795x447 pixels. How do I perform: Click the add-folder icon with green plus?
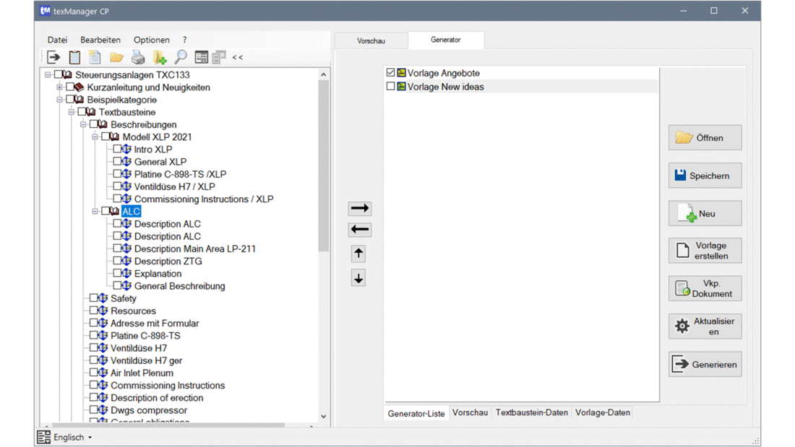(159, 57)
